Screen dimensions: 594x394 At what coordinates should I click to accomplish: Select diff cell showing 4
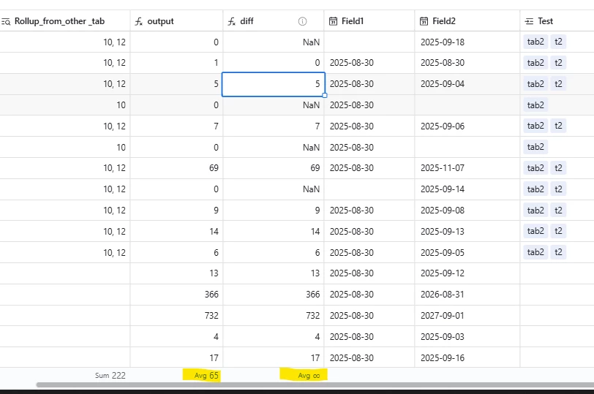point(274,337)
